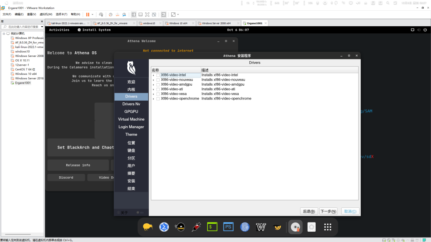431x242 pixels.
Task: Click the 取消(C) button
Action: (x=350, y=211)
